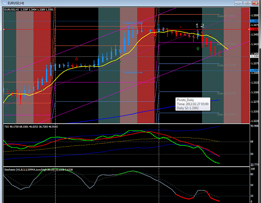Click the 'Yesterdays High' line label
The height and width of the screenshot is (203, 261).
(x=133, y=23)
